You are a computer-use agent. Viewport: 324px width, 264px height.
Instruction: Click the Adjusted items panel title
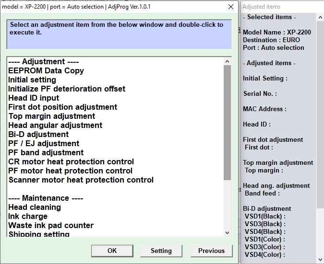(262, 7)
